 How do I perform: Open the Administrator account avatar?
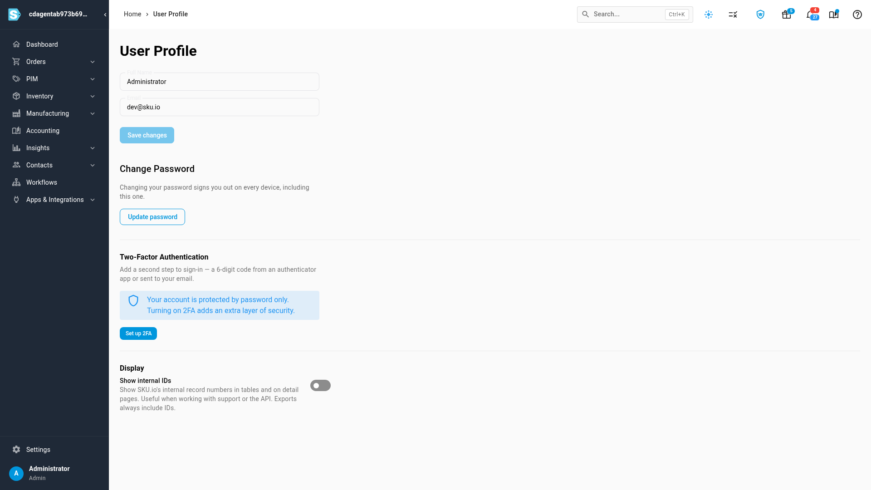coord(16,473)
